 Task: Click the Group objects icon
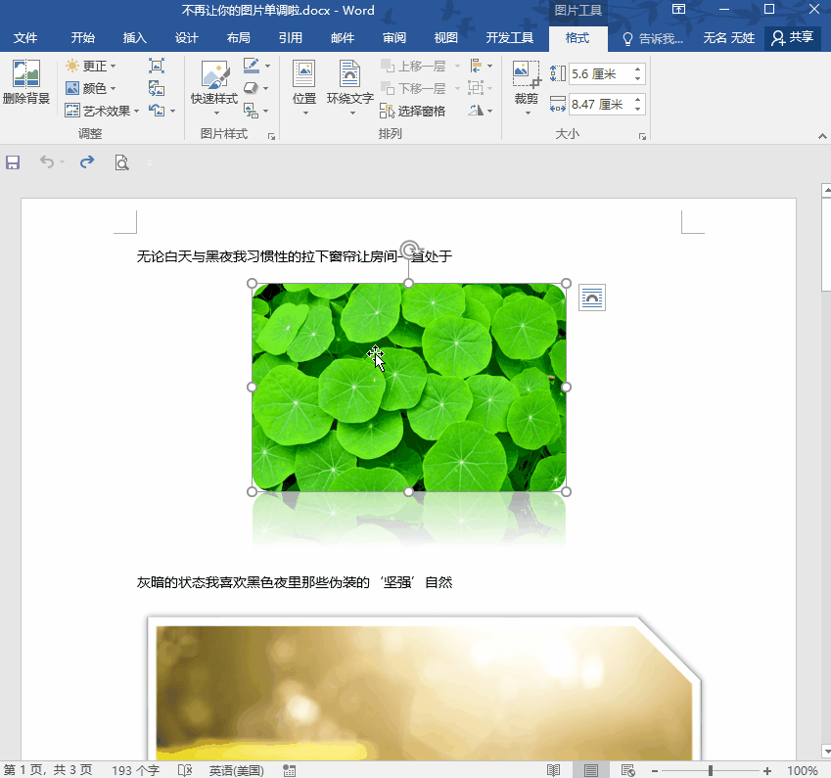(476, 88)
